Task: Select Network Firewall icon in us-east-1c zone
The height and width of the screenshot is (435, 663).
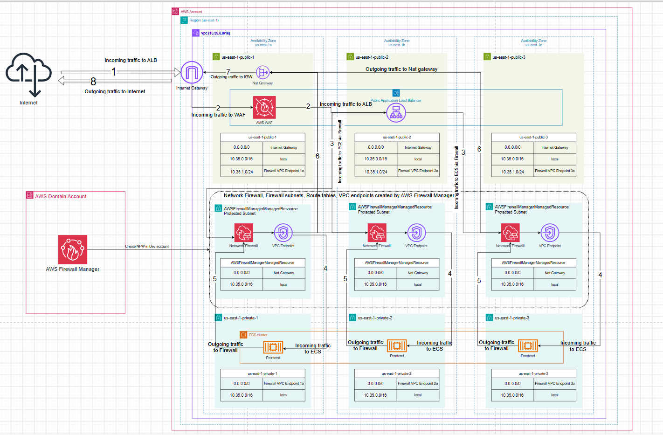Action: (x=511, y=233)
